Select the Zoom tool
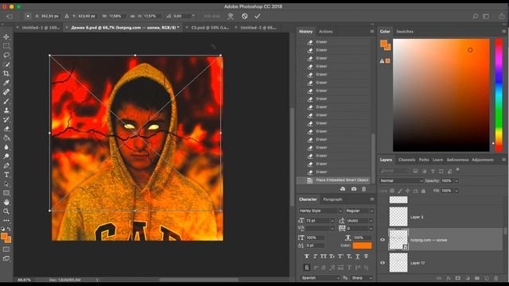This screenshot has width=509, height=286. (6, 211)
